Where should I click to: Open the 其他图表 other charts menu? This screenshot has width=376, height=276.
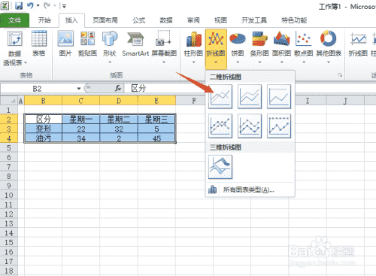329,47
